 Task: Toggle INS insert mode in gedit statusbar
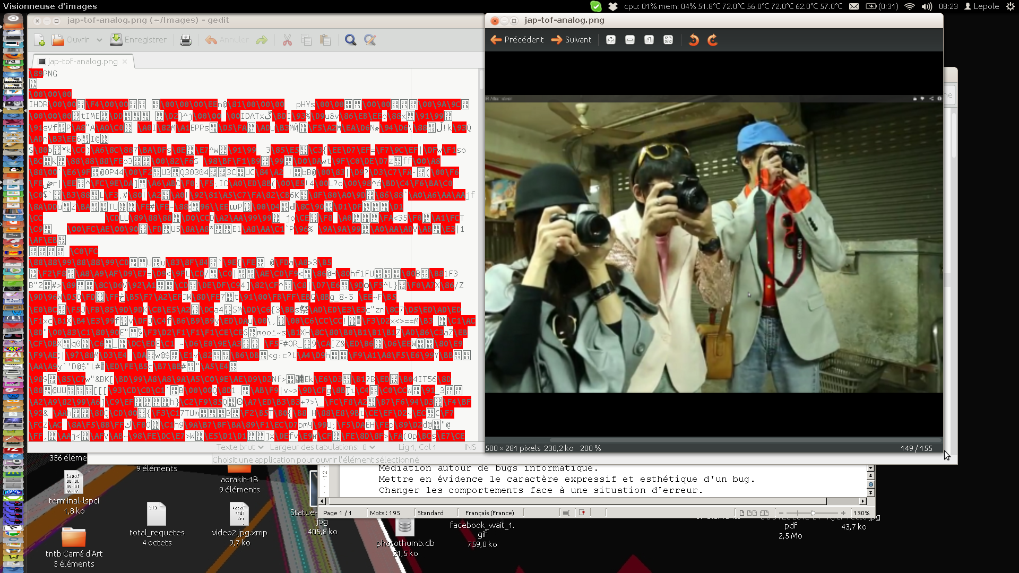[x=470, y=447]
